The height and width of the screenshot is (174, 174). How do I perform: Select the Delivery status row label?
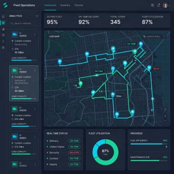54,141
